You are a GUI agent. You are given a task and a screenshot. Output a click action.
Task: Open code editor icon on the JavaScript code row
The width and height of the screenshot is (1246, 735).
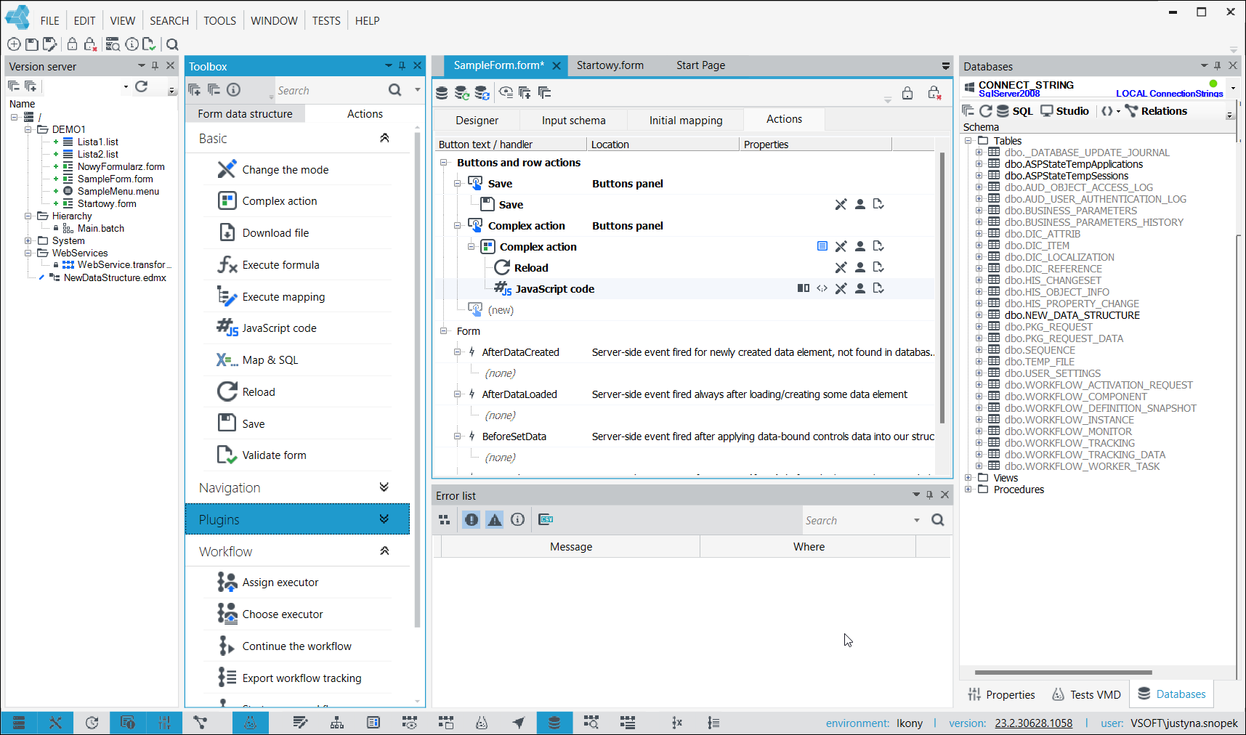coord(822,289)
